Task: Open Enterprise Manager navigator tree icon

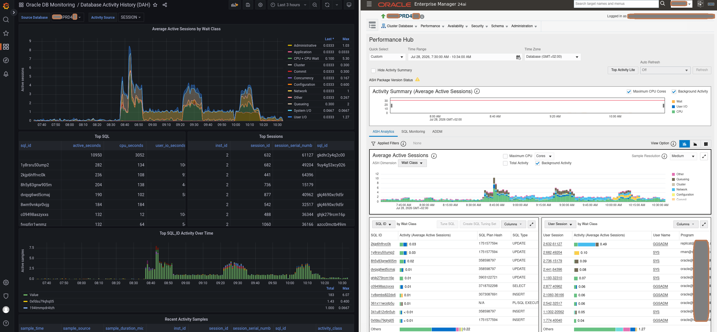Action: pyautogui.click(x=373, y=25)
